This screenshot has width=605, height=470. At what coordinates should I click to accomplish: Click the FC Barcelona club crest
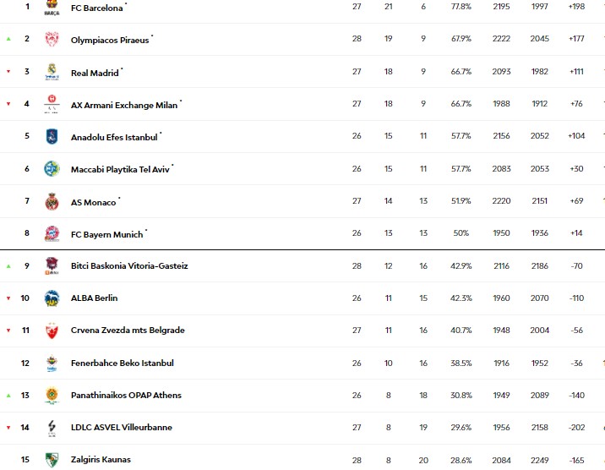click(52, 7)
